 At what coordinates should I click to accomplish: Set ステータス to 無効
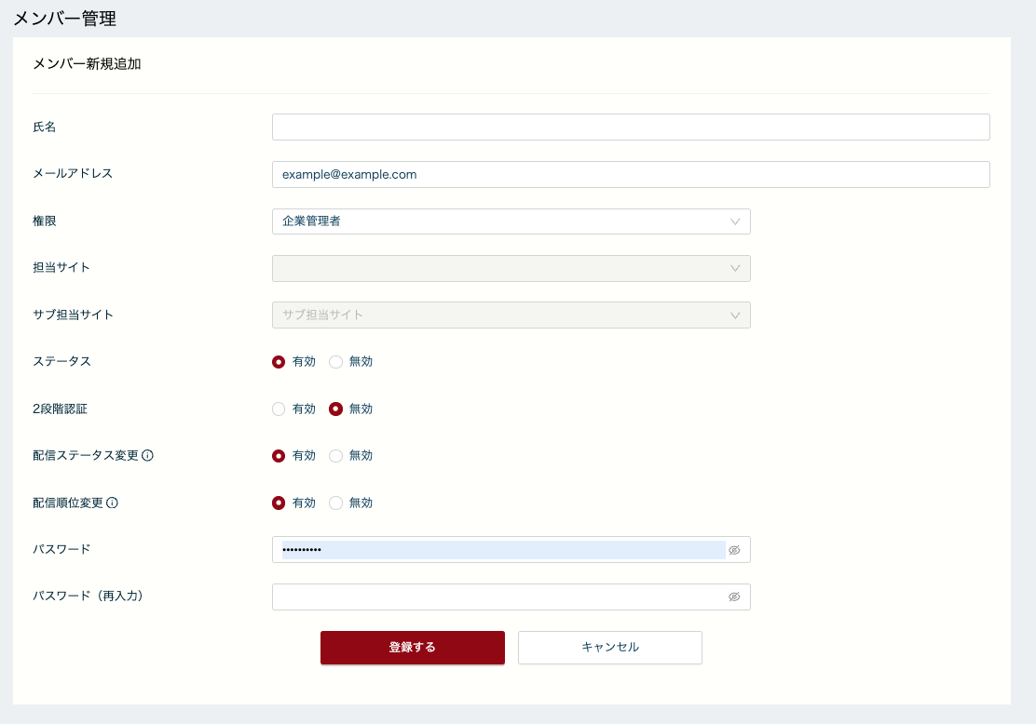click(x=335, y=362)
